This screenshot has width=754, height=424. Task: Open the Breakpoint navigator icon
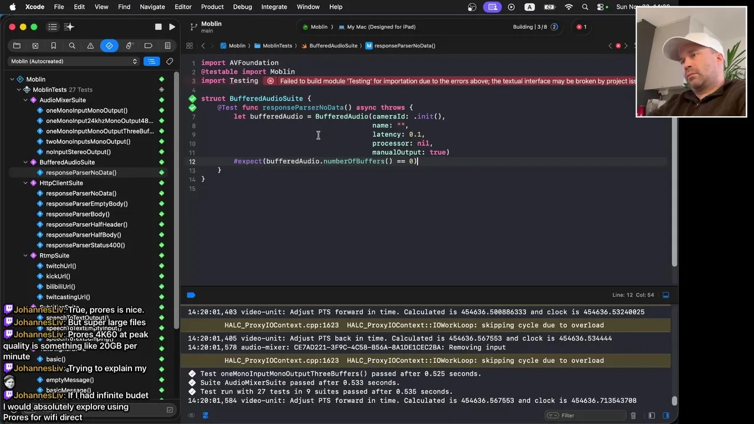point(148,45)
